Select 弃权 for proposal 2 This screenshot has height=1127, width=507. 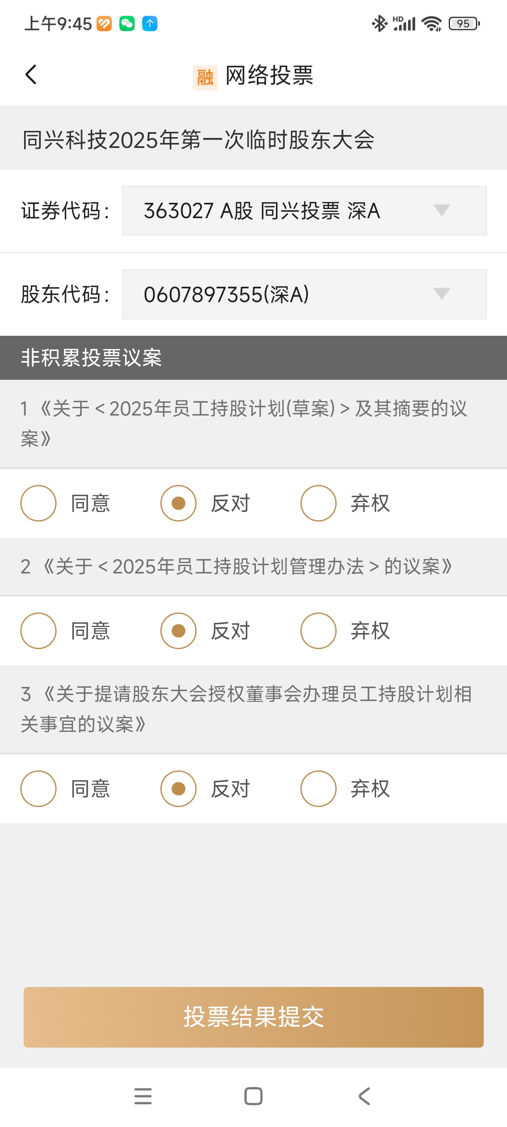coord(318,630)
